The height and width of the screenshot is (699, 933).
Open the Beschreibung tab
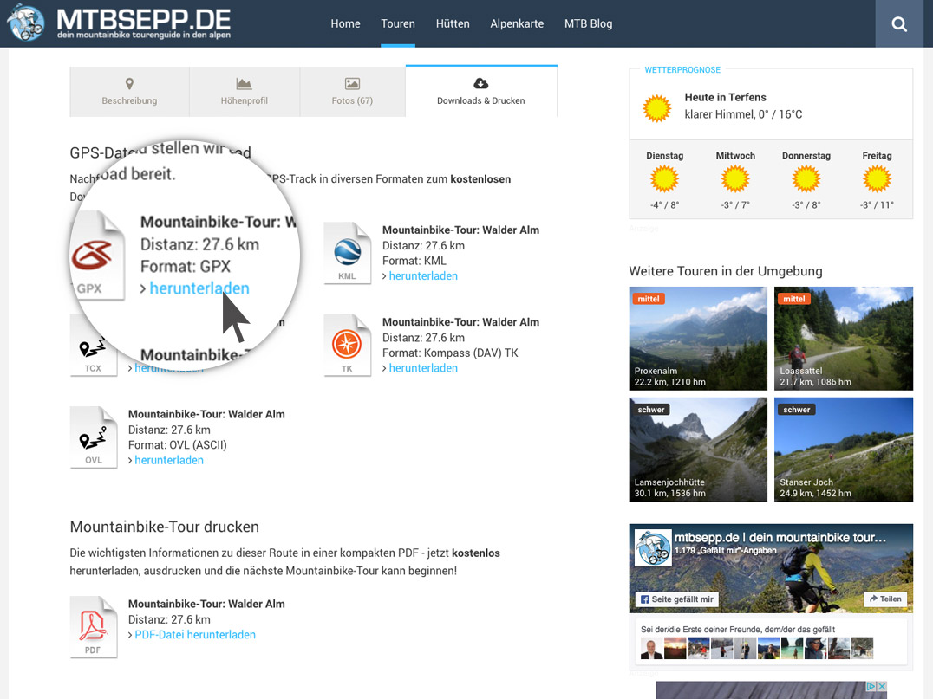click(129, 92)
